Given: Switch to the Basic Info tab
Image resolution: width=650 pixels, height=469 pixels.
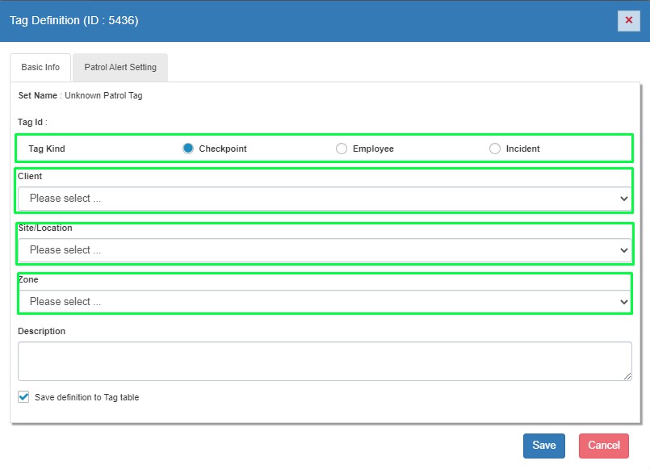Looking at the screenshot, I should tap(40, 68).
